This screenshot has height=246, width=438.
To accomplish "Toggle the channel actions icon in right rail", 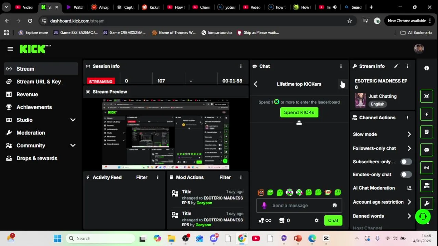I will 427,186.
